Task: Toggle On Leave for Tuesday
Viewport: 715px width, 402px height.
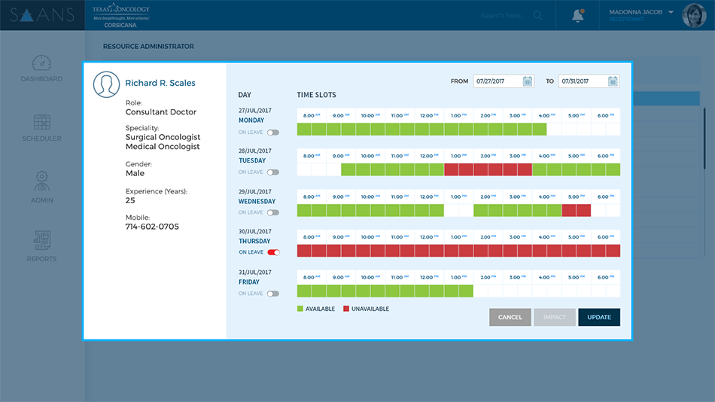Action: 272,172
